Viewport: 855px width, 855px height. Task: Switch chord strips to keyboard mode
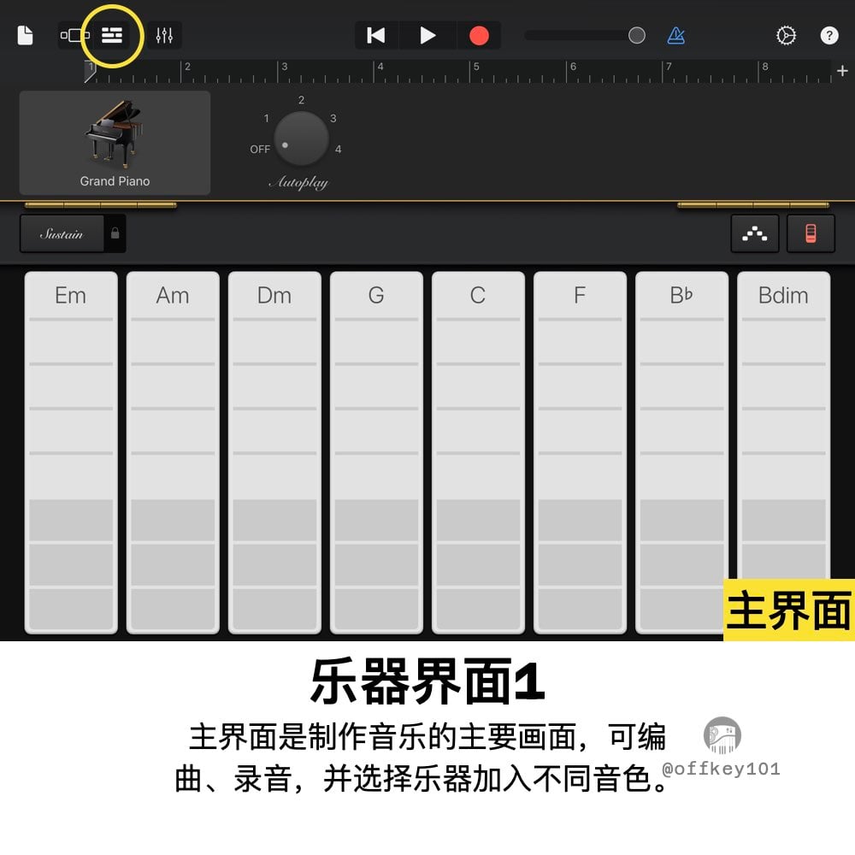click(x=810, y=233)
